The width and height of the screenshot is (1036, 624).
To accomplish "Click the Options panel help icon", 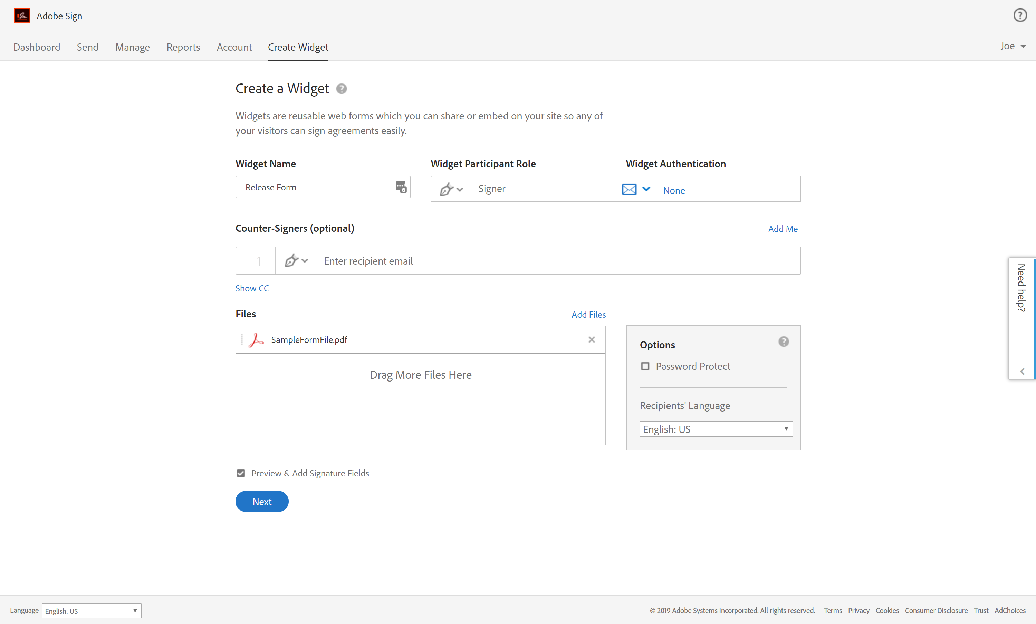I will pyautogui.click(x=784, y=342).
